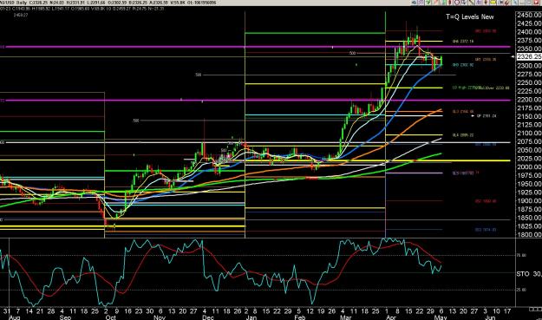The width and height of the screenshot is (542, 320).
Task: Click the T=Q Levels New chart label
Action: point(470,16)
